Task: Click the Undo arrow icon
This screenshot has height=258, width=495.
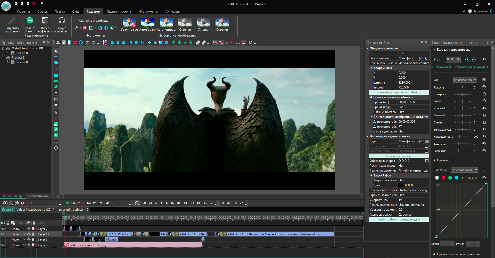Action: (x=88, y=42)
